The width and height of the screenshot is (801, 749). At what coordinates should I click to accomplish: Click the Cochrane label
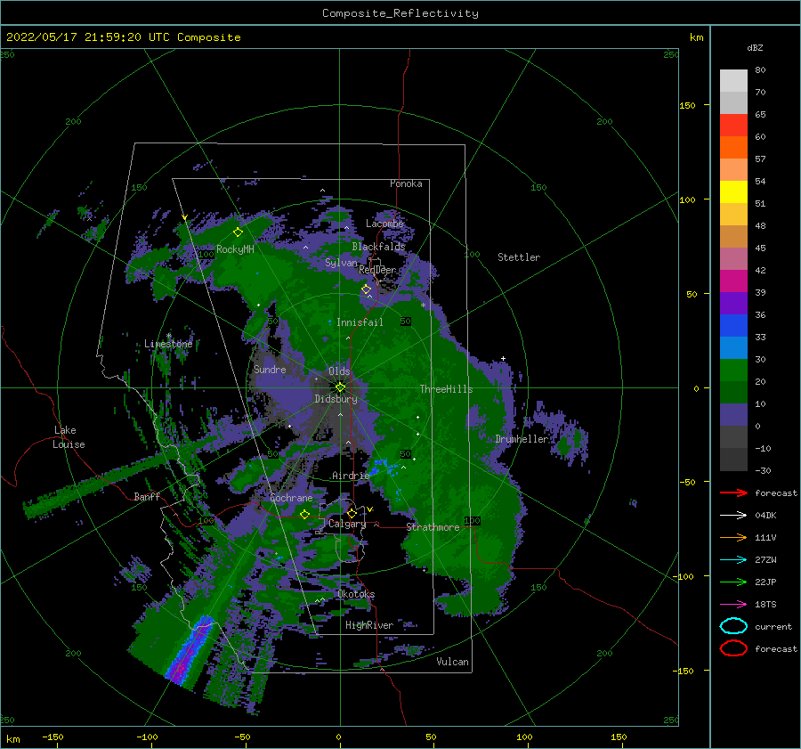click(291, 498)
